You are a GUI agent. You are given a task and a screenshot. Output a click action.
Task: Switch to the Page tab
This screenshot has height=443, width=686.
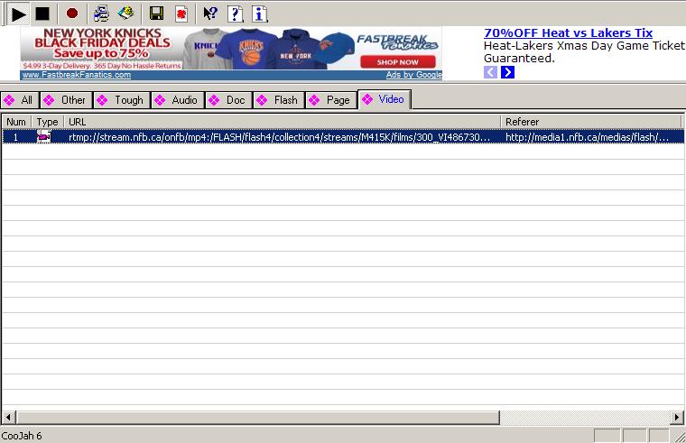331,100
